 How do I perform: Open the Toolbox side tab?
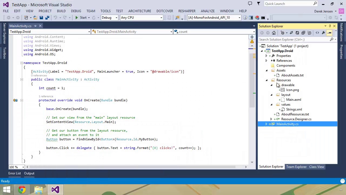tap(5, 53)
